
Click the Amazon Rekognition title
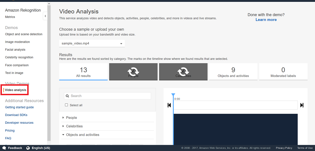click(x=23, y=10)
